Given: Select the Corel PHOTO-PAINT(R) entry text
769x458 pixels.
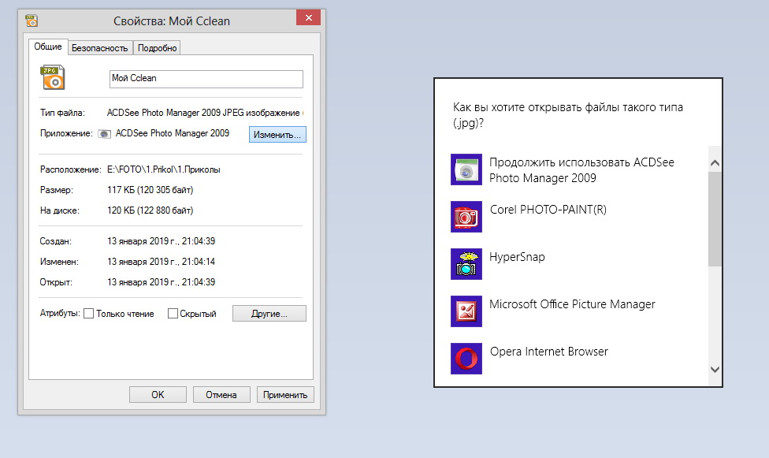Looking at the screenshot, I should coord(548,210).
